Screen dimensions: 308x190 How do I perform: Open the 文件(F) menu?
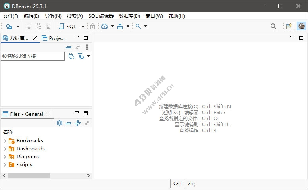pyautogui.click(x=11, y=16)
